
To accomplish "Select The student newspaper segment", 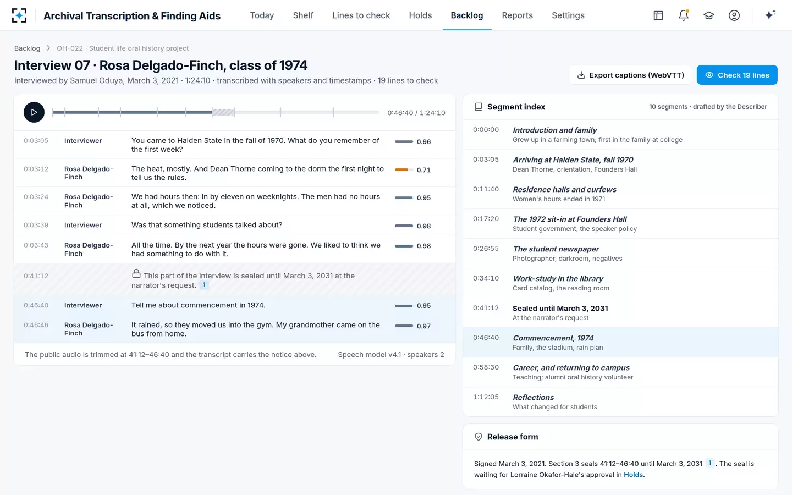I will click(x=620, y=253).
